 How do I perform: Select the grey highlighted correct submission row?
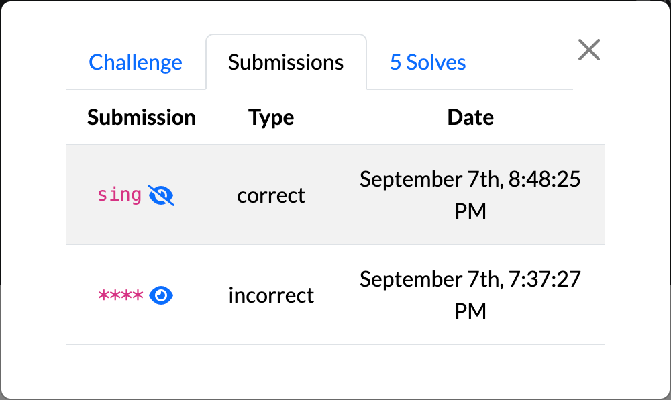click(335, 195)
